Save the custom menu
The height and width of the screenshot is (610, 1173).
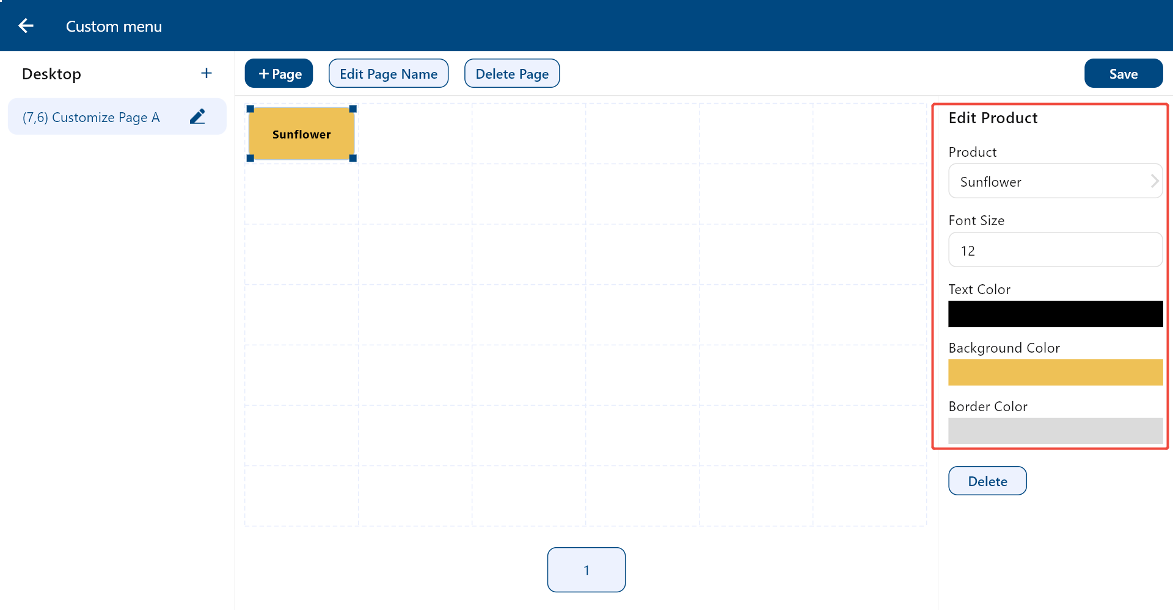(x=1124, y=74)
